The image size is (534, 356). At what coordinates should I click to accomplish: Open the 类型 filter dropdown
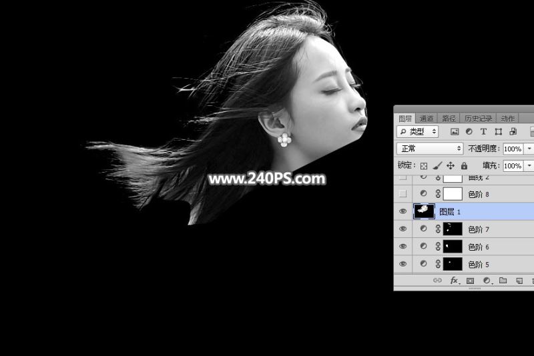(x=418, y=131)
